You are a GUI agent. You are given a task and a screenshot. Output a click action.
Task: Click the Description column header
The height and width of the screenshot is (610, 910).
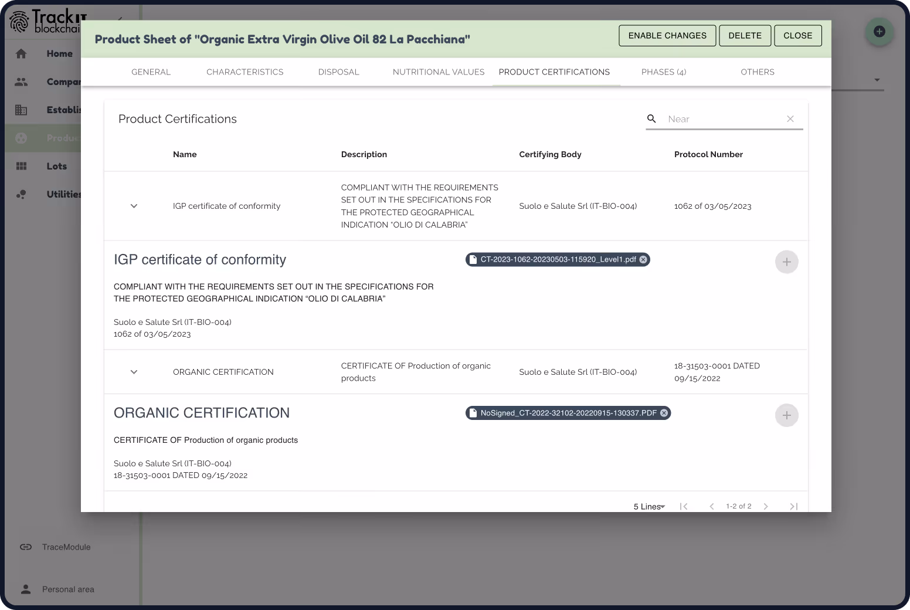coord(364,154)
